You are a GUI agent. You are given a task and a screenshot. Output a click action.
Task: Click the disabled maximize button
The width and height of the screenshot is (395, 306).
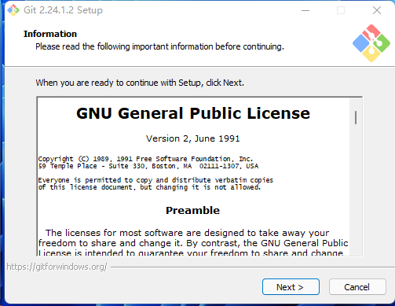(341, 10)
